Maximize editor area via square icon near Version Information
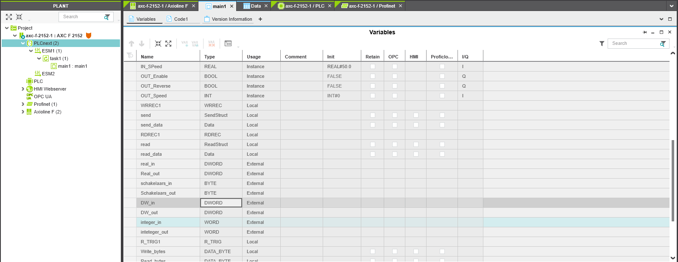Viewport: 678px width, 262px height. (670, 19)
